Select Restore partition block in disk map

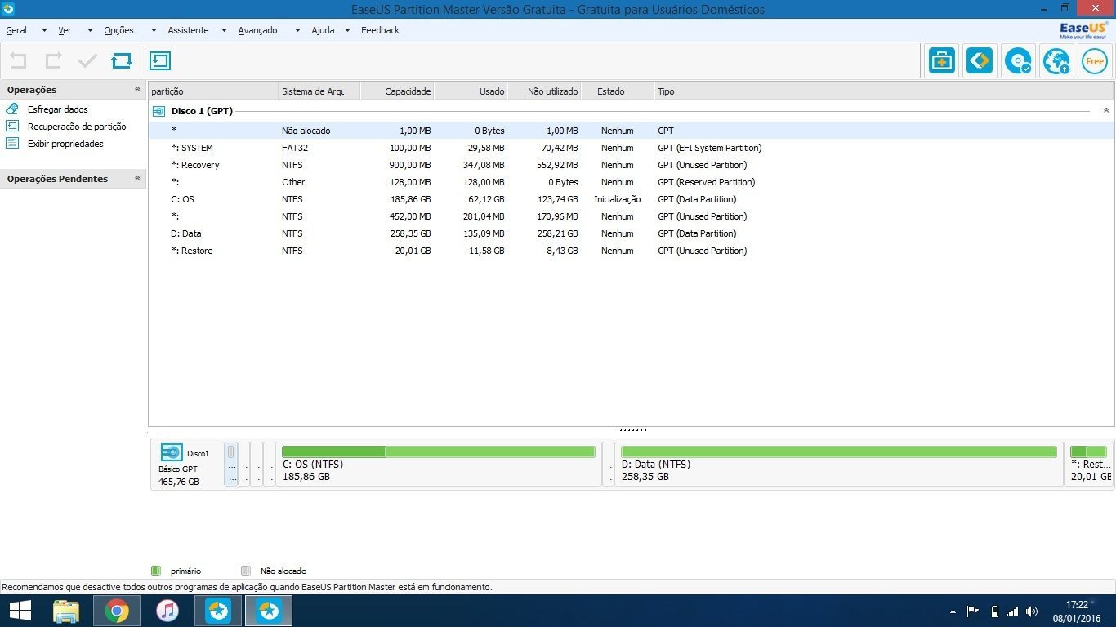(1089, 464)
